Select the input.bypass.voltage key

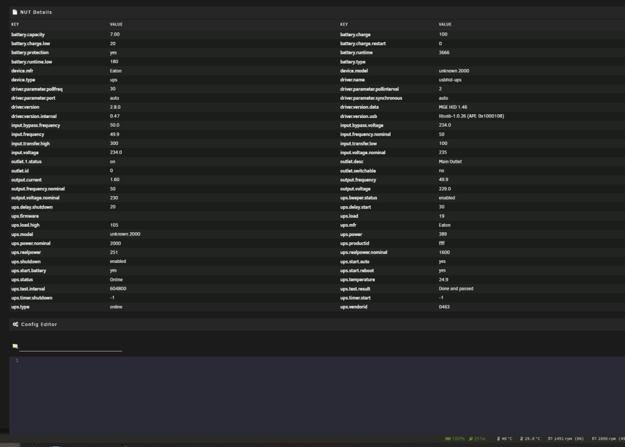tap(361, 125)
